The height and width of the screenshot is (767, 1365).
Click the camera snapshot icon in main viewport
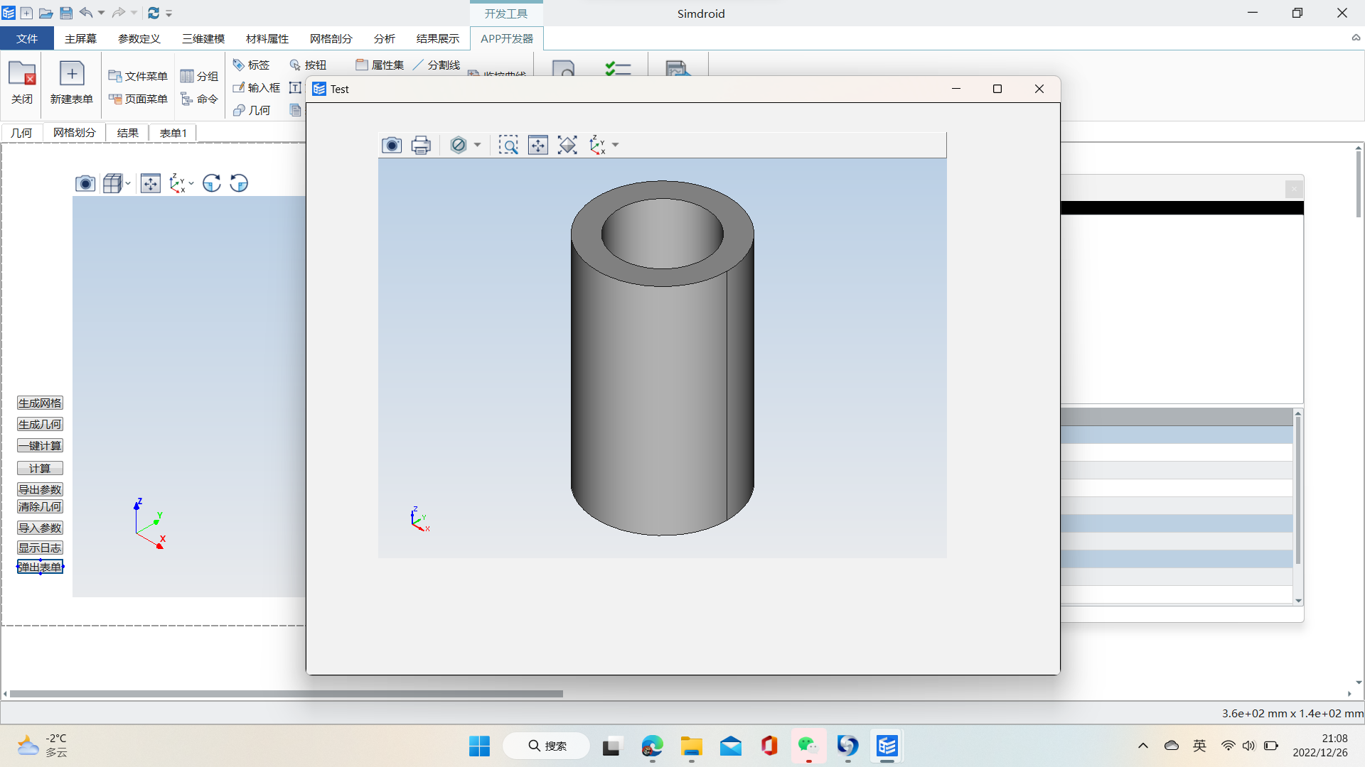tap(85, 184)
